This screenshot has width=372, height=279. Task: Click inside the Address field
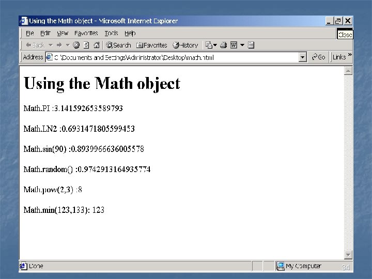point(172,57)
